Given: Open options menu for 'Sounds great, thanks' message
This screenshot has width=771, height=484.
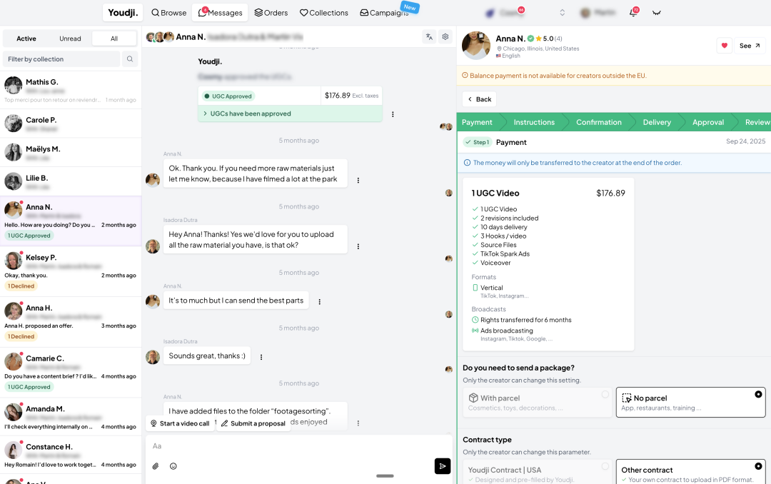Looking at the screenshot, I should click(x=261, y=357).
